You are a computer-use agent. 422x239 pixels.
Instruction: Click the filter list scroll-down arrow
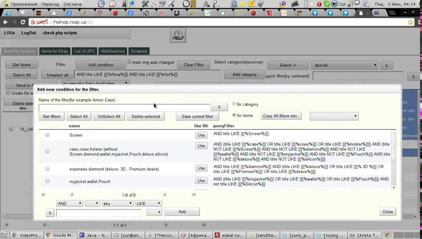394,188
